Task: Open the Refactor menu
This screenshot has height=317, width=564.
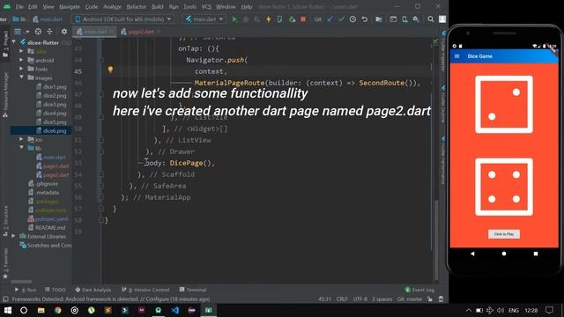Action: [137, 7]
